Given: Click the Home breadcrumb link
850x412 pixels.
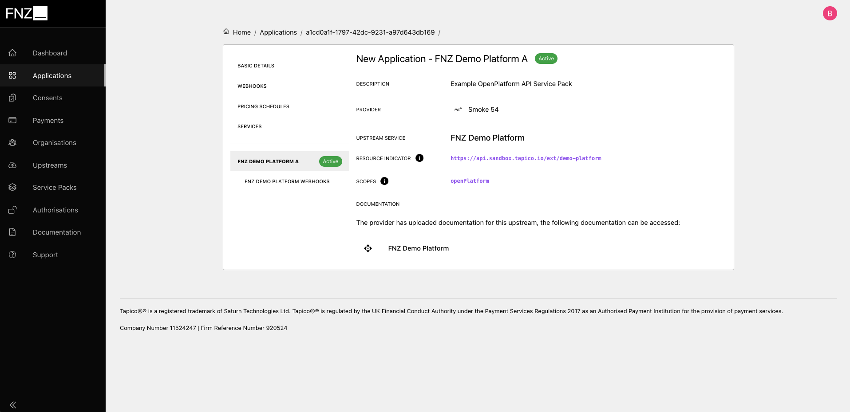Looking at the screenshot, I should coord(241,32).
